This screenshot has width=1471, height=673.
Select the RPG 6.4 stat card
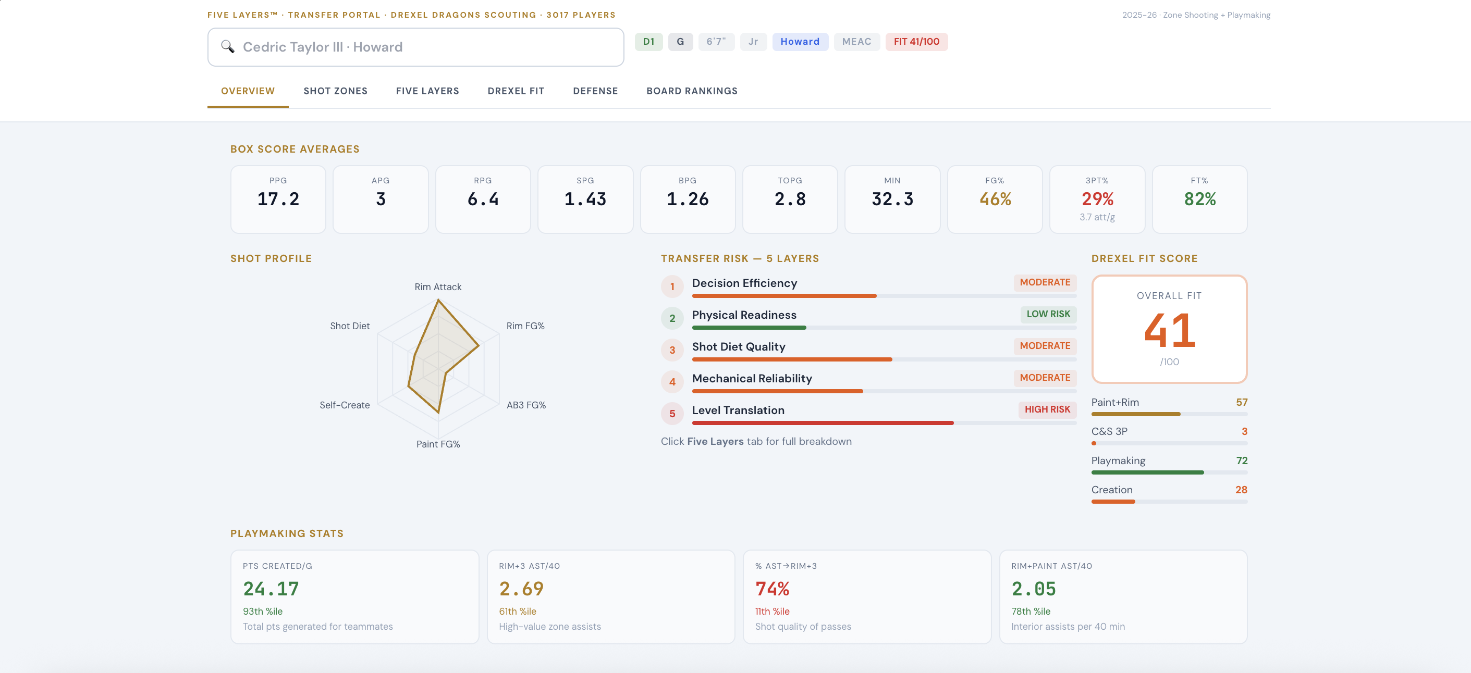tap(483, 199)
